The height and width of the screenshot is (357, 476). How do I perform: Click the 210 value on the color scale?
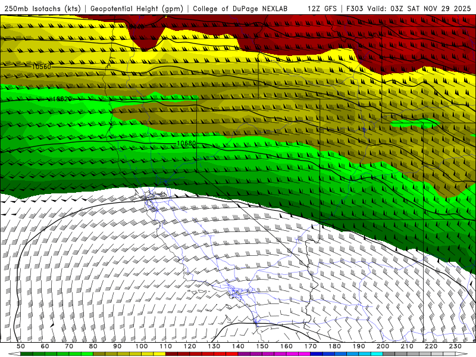tap(407, 346)
